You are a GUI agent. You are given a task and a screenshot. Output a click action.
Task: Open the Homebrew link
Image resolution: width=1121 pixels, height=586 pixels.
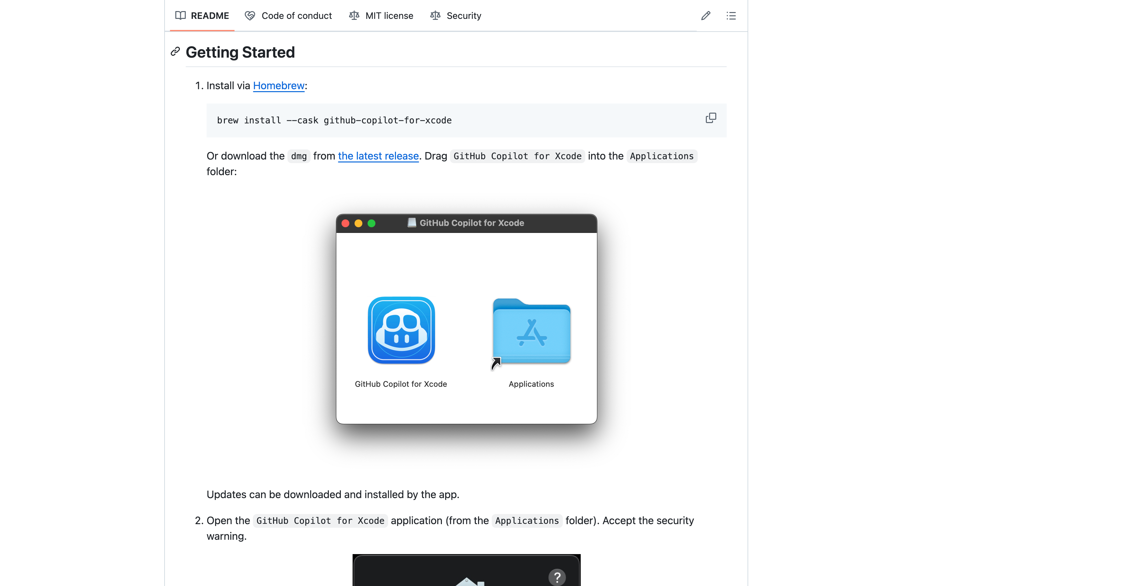[x=279, y=86]
